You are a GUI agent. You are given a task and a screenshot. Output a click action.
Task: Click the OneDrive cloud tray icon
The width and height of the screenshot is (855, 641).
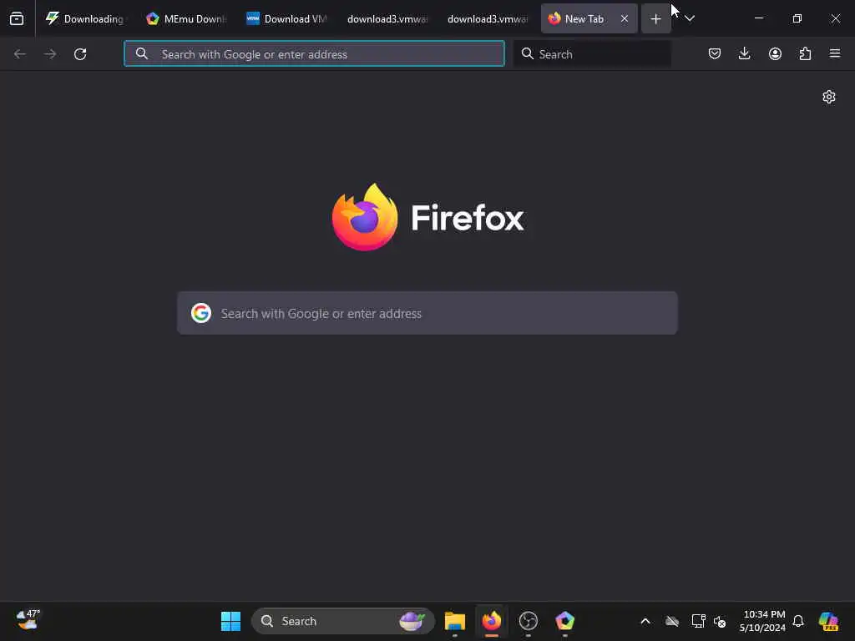672,621
